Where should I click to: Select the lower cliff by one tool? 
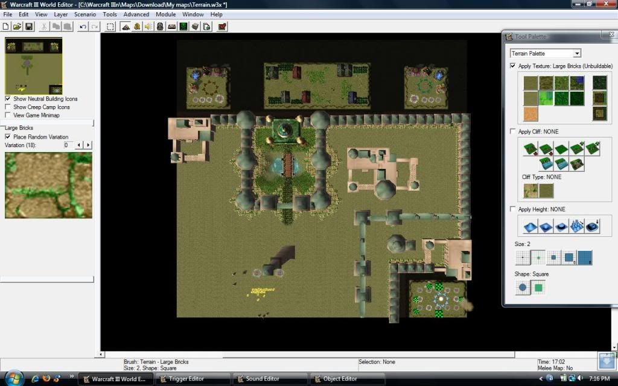coord(546,149)
